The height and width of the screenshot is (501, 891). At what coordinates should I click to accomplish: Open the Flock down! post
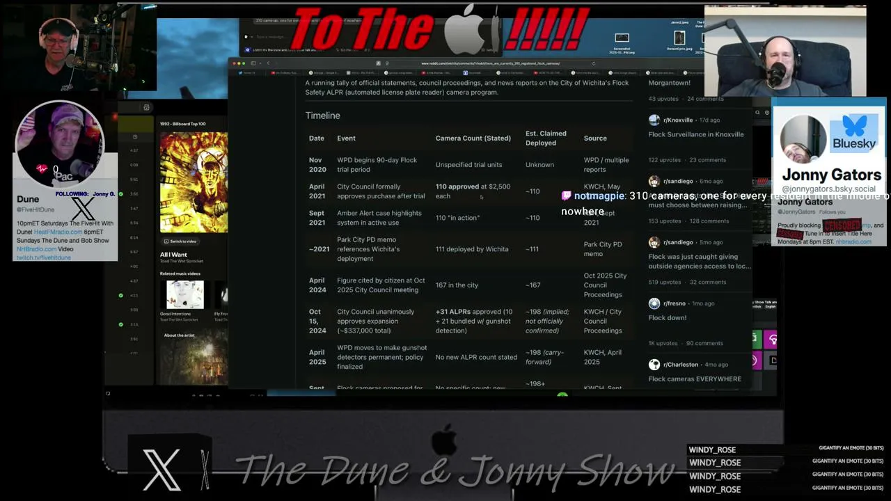point(668,318)
